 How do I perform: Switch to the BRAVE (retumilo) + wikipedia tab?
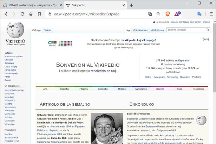point(32,5)
